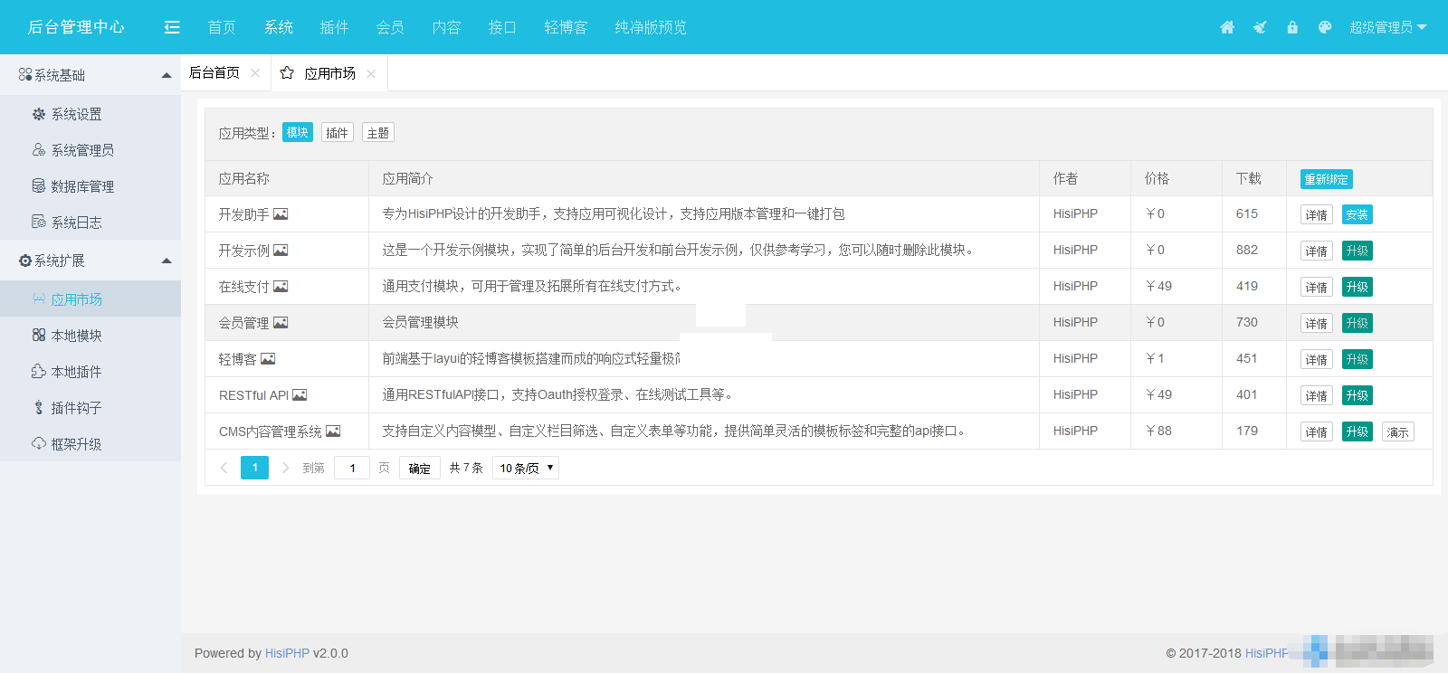Click image icon beside CMS内容管理系统

coord(333,431)
